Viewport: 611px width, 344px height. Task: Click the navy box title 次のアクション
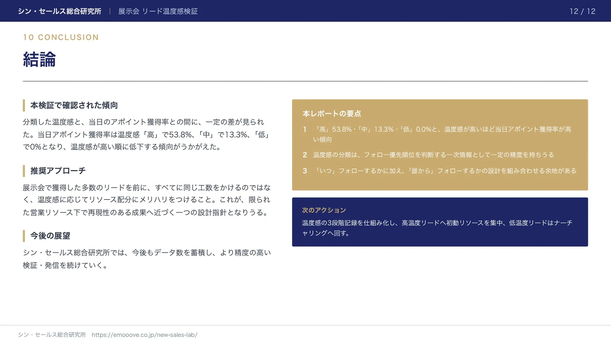[x=324, y=210]
